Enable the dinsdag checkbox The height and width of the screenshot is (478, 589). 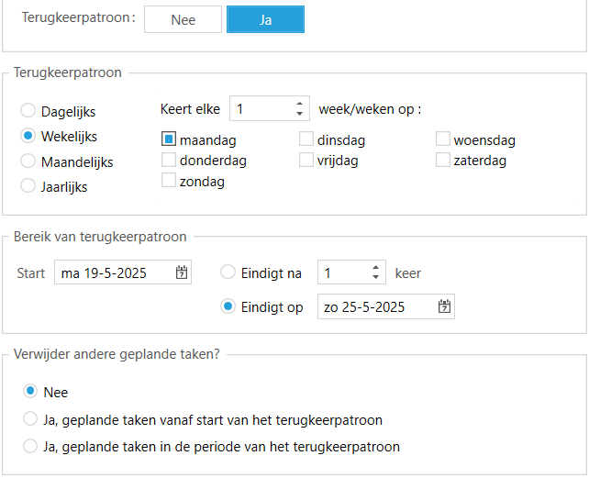[306, 140]
